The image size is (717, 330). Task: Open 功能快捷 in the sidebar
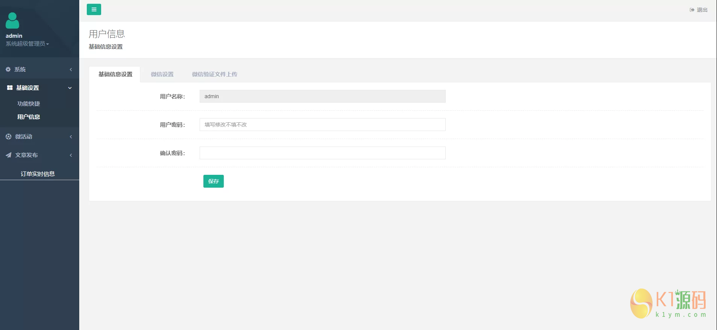(x=29, y=104)
